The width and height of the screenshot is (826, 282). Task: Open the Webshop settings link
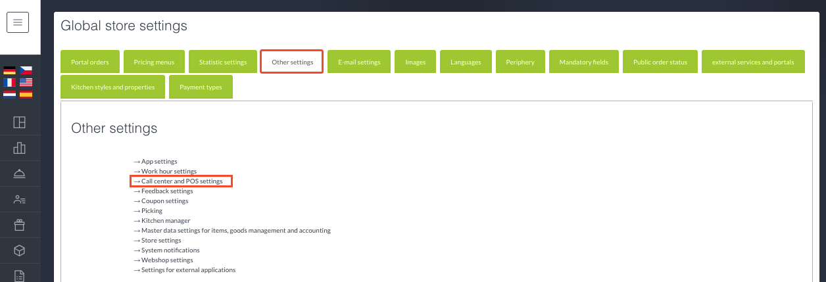[167, 260]
